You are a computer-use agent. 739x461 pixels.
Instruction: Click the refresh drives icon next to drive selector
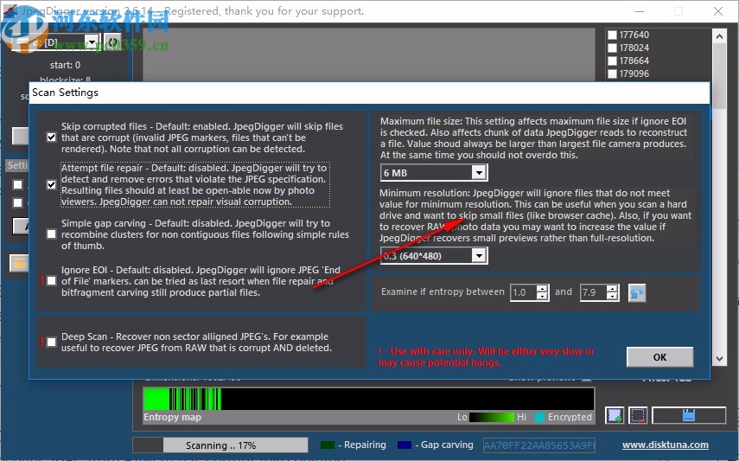[x=112, y=42]
